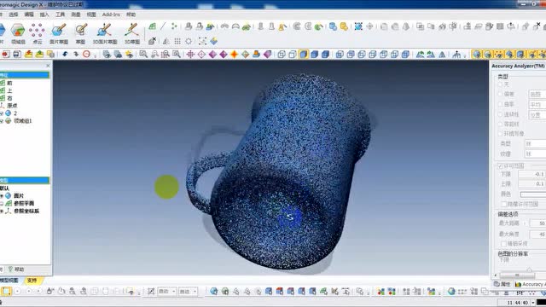Click the 颜色 color swatch

point(532,194)
